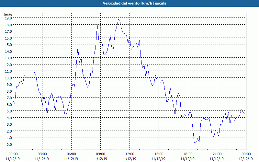
Task: Click the '03:00' time label
Action: [42, 154]
